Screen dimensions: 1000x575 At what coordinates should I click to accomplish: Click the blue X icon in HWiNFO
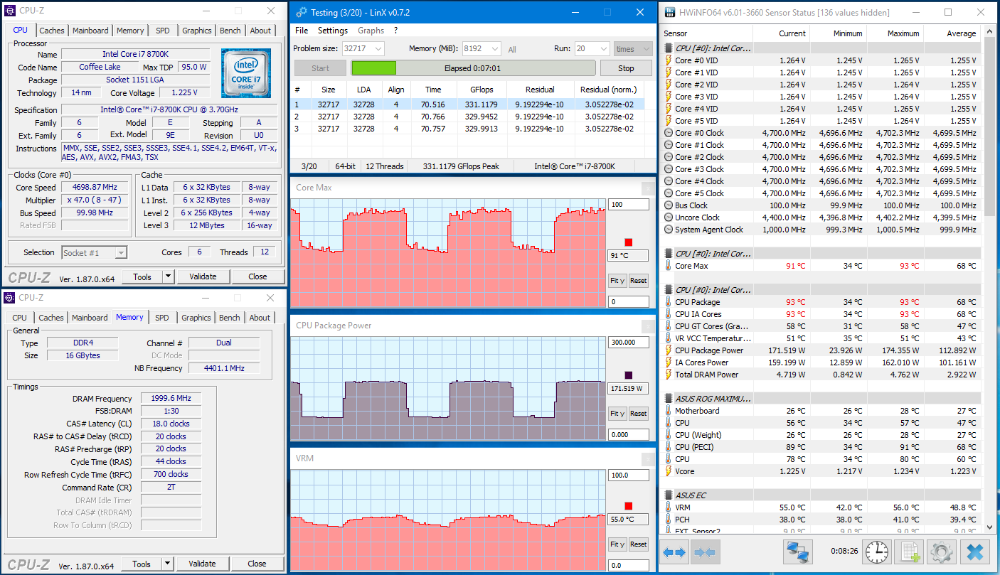pos(974,552)
